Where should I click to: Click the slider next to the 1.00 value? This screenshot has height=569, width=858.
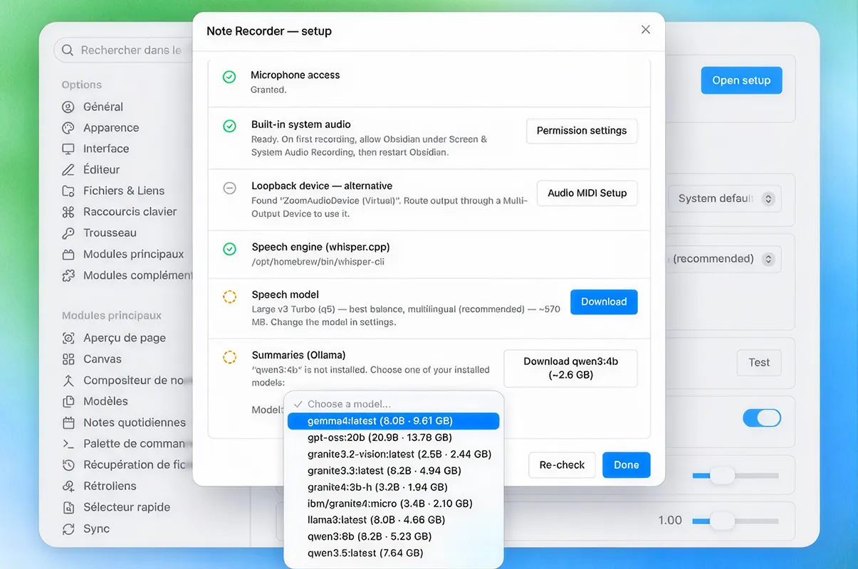click(736, 521)
